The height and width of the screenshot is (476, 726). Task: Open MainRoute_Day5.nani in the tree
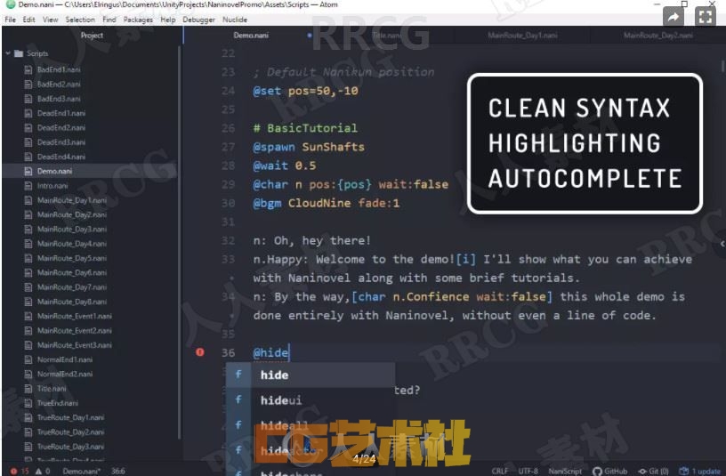(x=71, y=258)
